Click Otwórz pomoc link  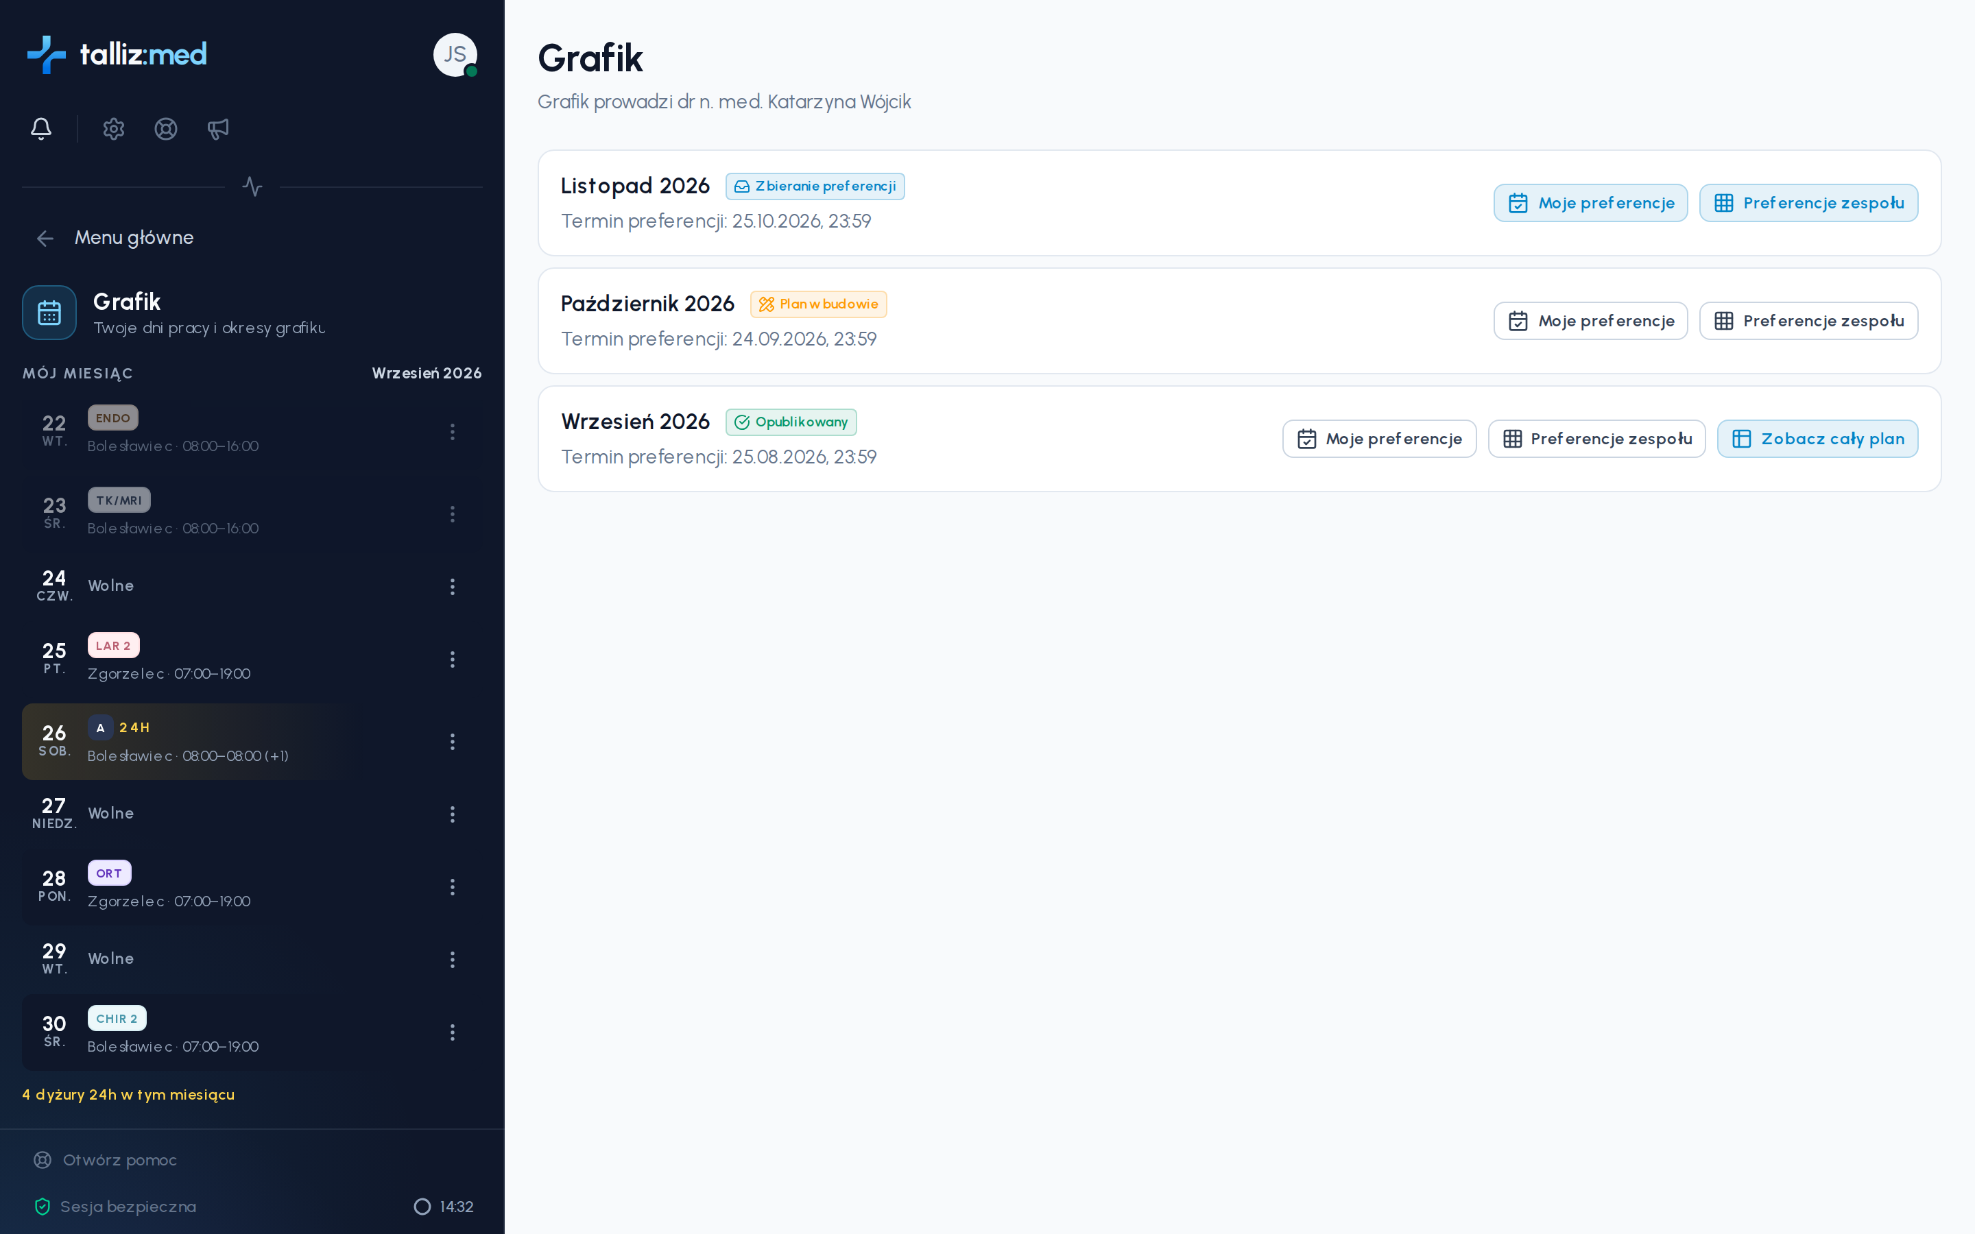pyautogui.click(x=106, y=1160)
